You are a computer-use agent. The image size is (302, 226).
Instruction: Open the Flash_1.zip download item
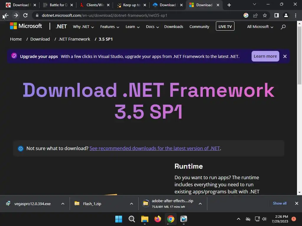tap(92, 204)
